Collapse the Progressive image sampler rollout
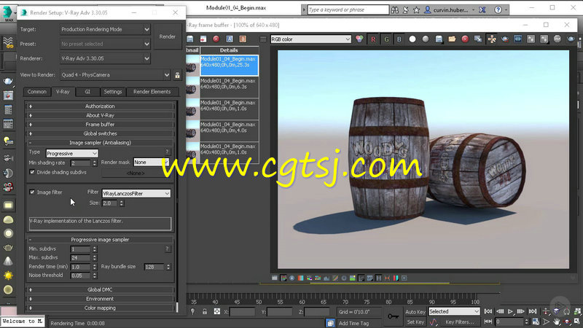The image size is (583, 328). tap(100, 240)
